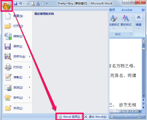The image size is (147, 120).
Task: Expand the 发送 submenu arrow
Action: pos(29,87)
